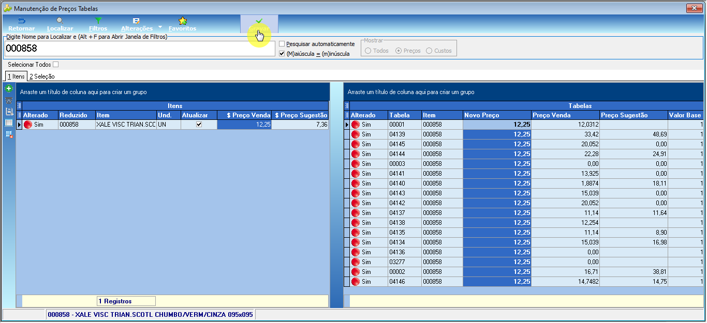Select Preço Venda cell 1,8874
Screen dimensions: 707x323
[565, 183]
